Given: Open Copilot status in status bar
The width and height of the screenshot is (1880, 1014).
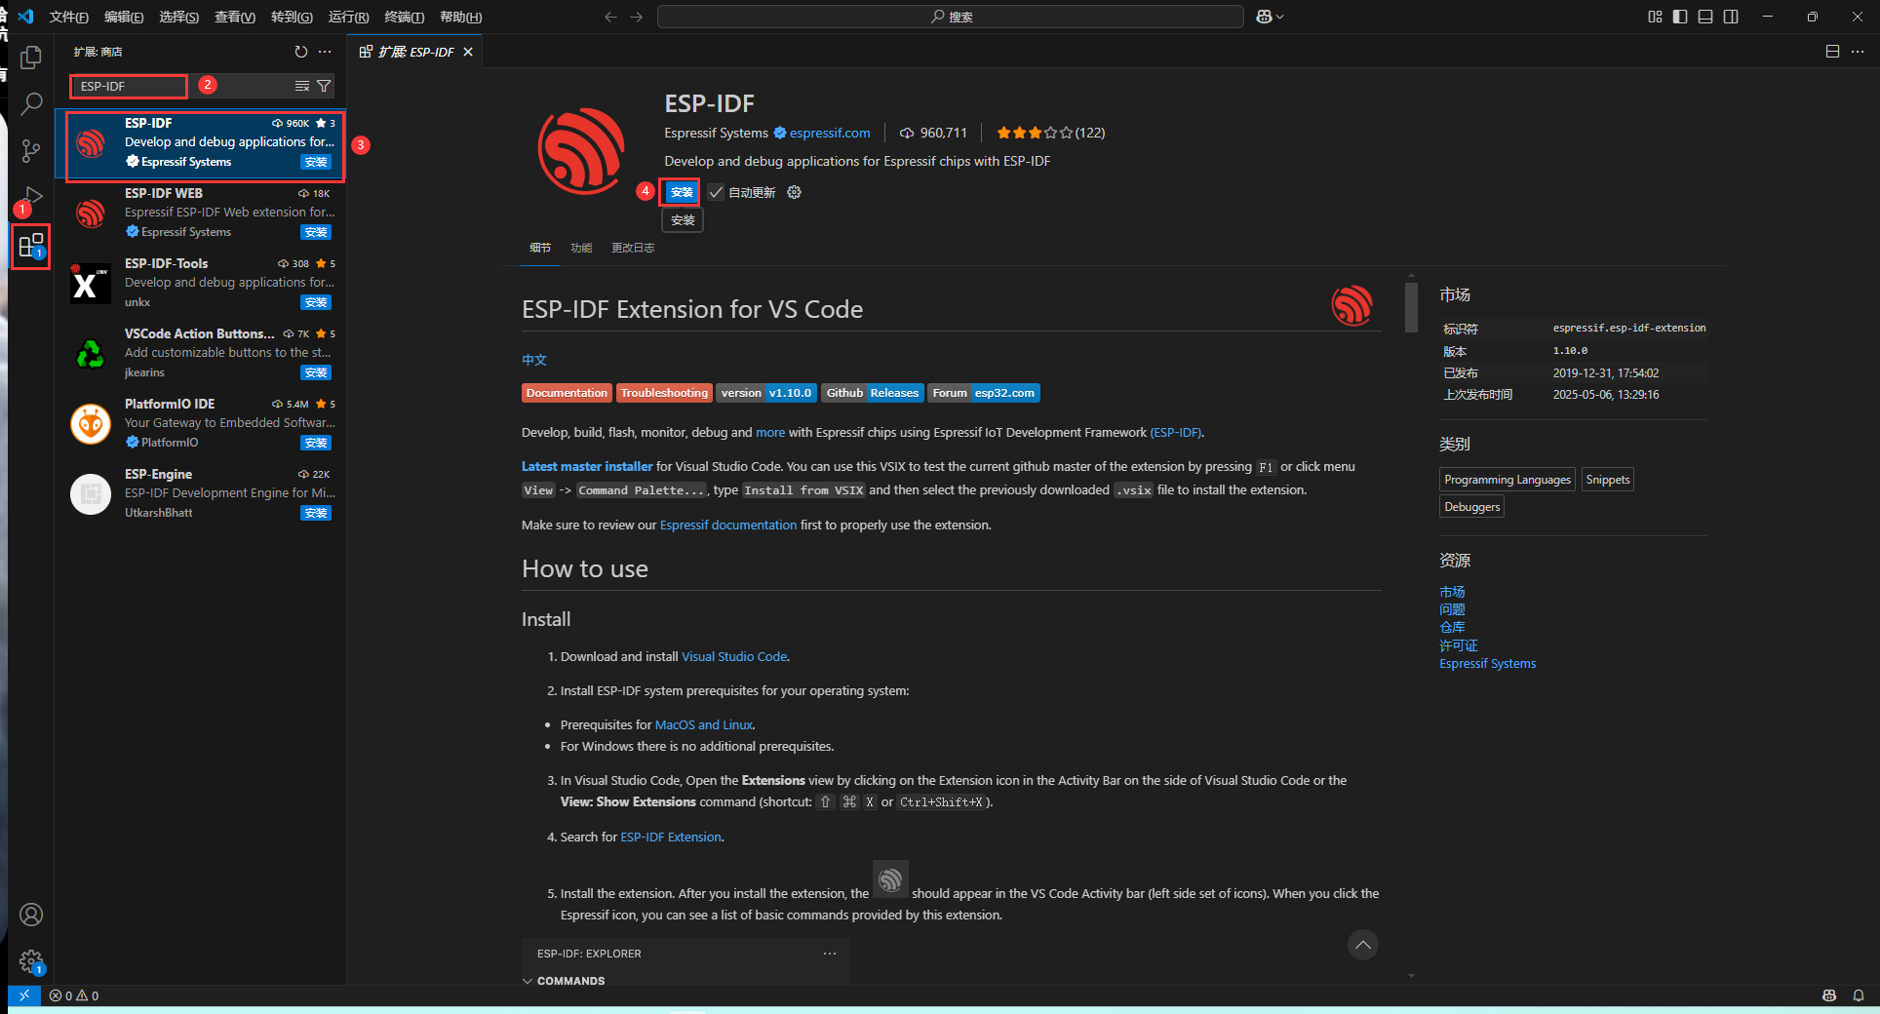Looking at the screenshot, I should point(1829,995).
